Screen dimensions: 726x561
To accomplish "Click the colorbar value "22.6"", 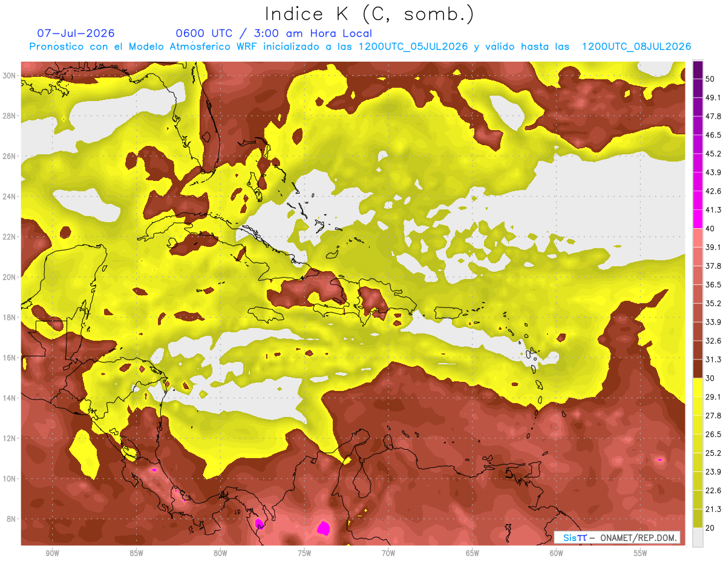I will point(713,490).
